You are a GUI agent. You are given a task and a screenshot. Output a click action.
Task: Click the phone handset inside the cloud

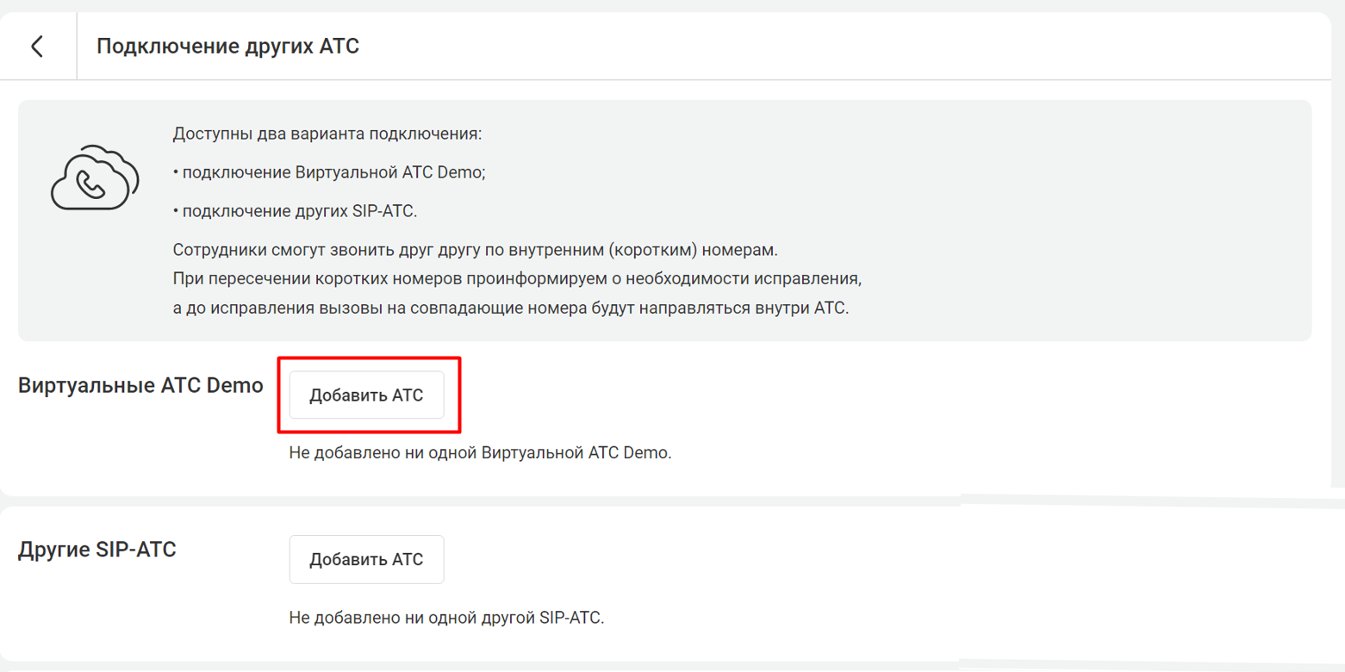click(90, 184)
